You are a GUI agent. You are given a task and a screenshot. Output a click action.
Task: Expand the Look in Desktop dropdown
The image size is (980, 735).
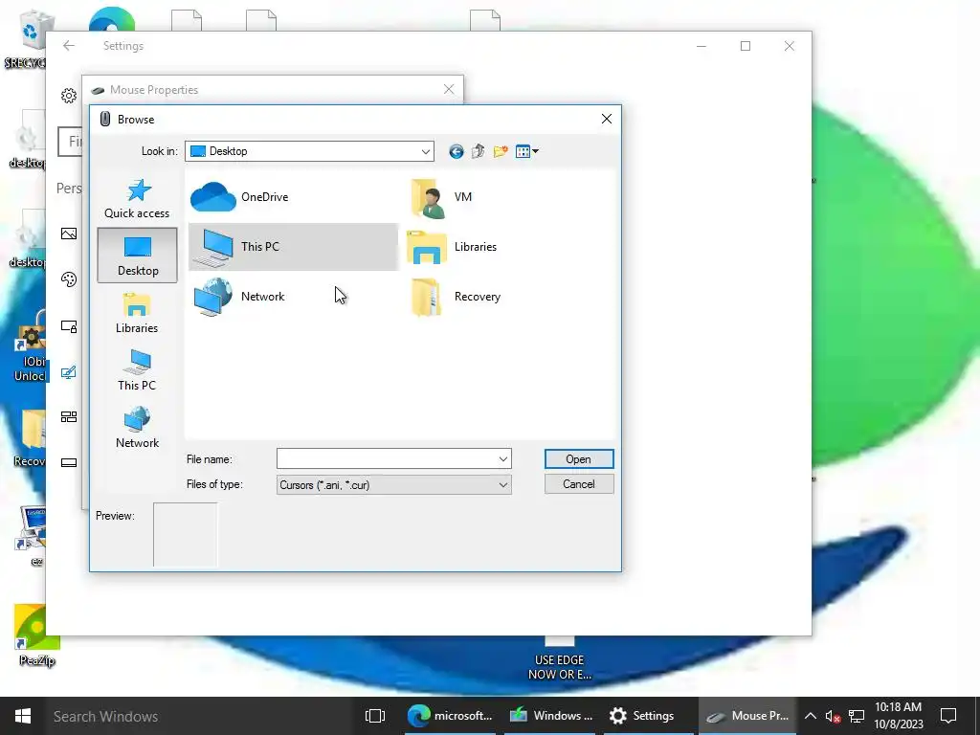click(426, 151)
